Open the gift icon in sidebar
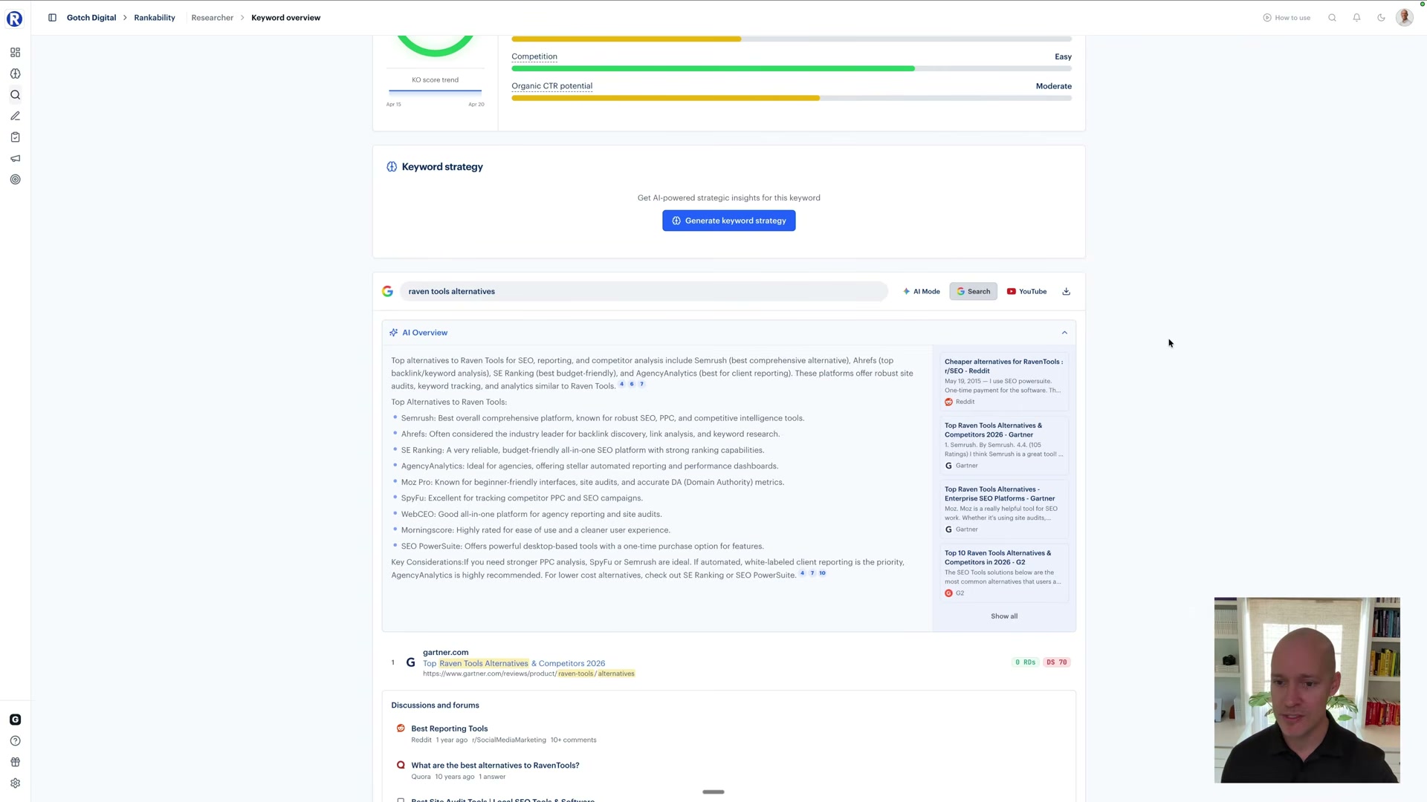This screenshot has height=802, width=1427. point(15,762)
